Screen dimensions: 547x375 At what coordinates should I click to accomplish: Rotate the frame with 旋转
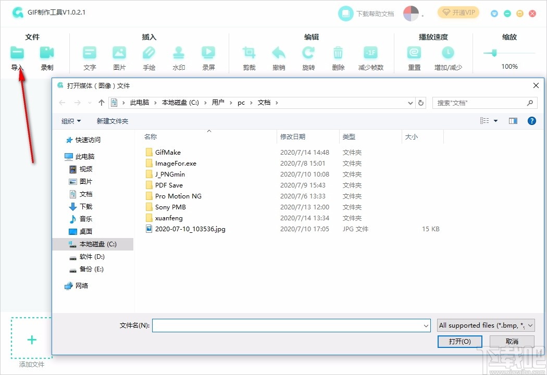point(308,52)
